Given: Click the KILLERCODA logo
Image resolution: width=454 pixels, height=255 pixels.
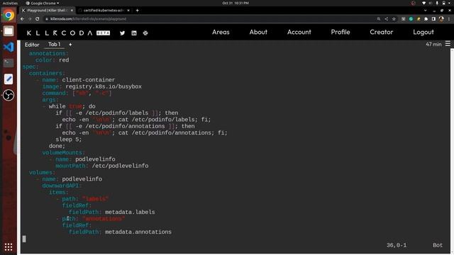Looking at the screenshot, I should 68,33.
